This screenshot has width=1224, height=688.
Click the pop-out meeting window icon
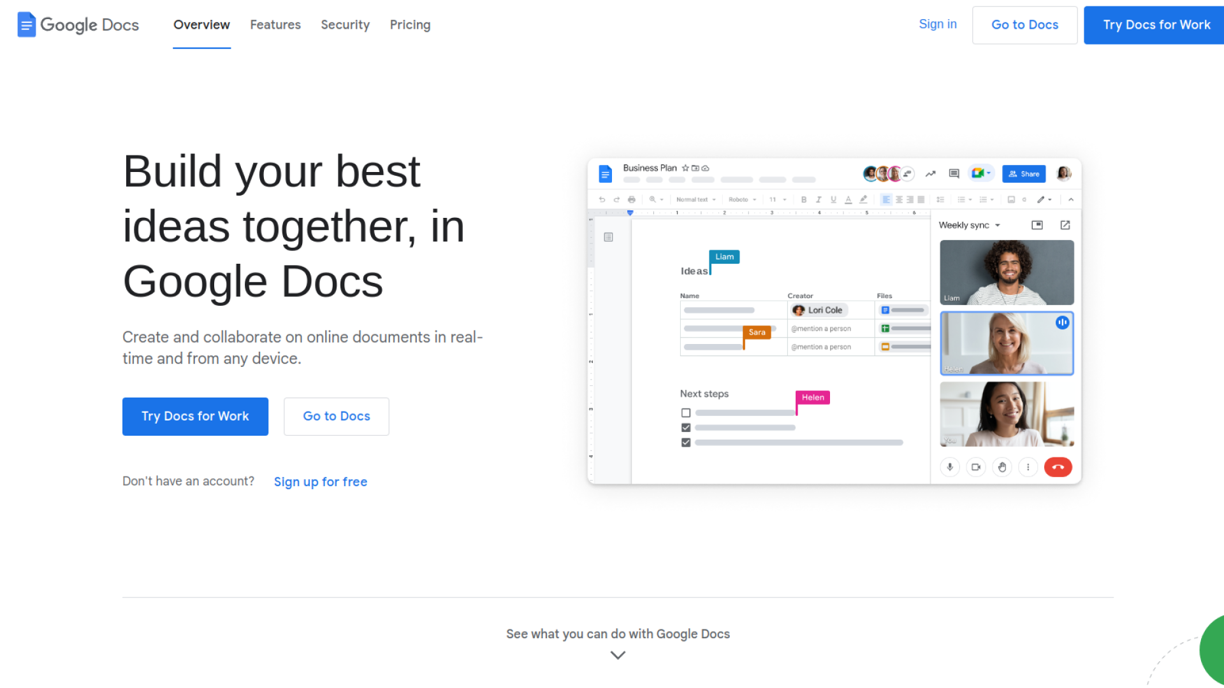click(1065, 225)
